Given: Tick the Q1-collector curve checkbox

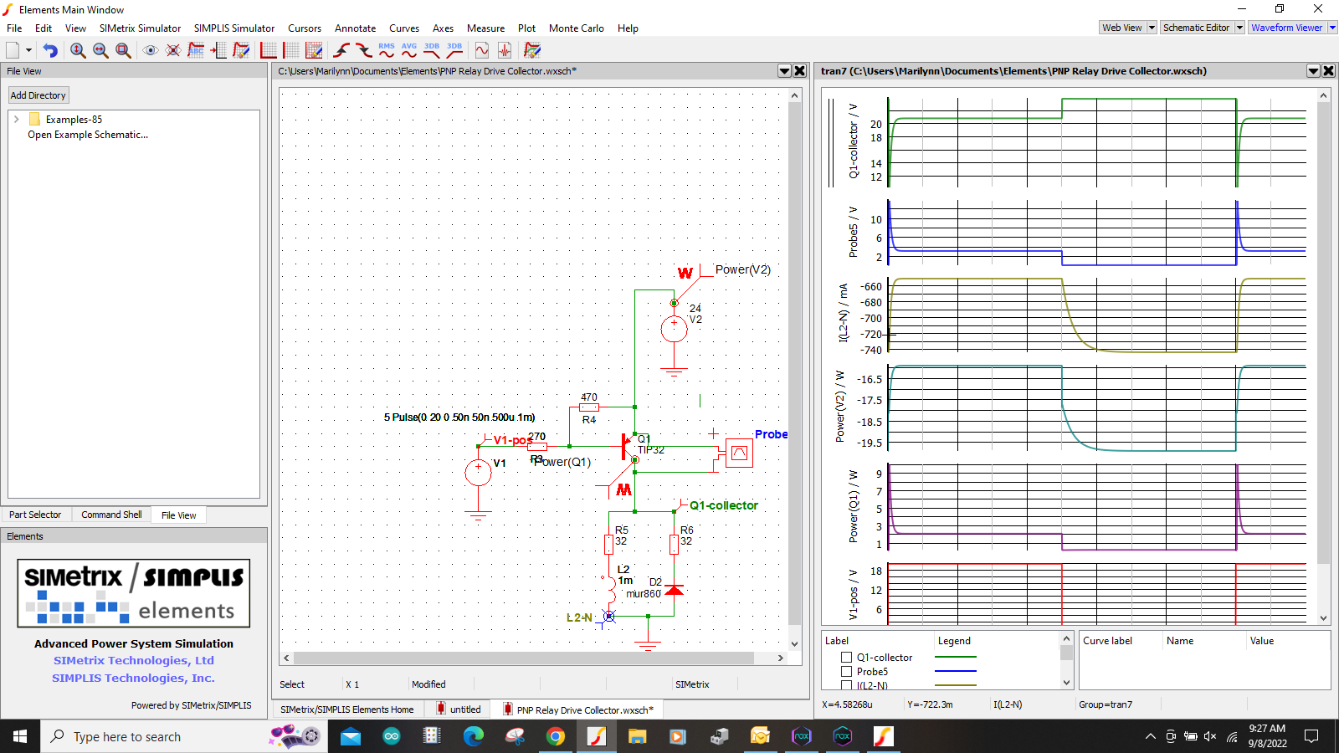Looking at the screenshot, I should (x=846, y=658).
